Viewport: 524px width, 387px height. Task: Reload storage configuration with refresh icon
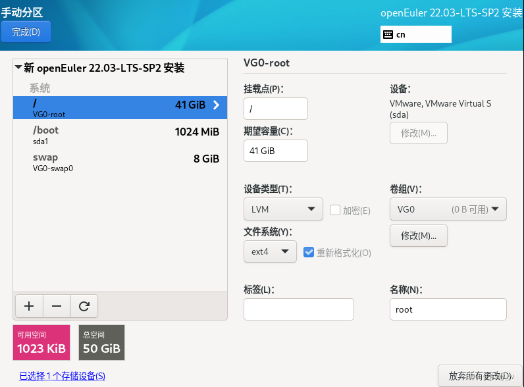pyautogui.click(x=84, y=306)
